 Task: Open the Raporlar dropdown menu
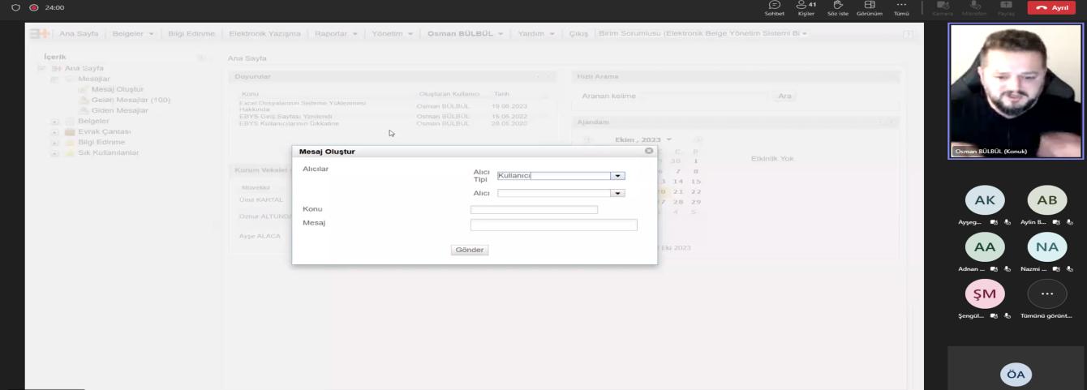click(x=336, y=33)
